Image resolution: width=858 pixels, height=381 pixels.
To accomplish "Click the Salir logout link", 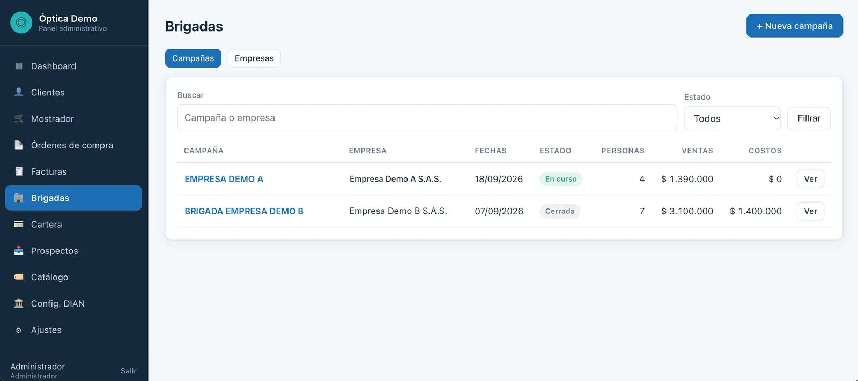I will [129, 371].
